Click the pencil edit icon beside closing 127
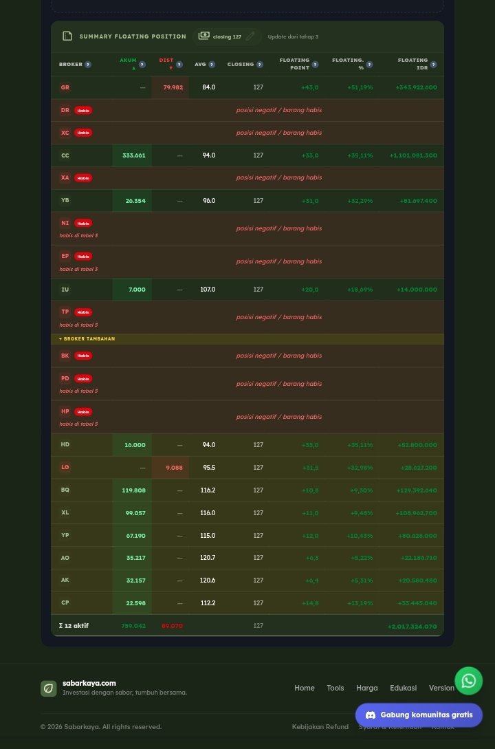The image size is (495, 749). 250,36
